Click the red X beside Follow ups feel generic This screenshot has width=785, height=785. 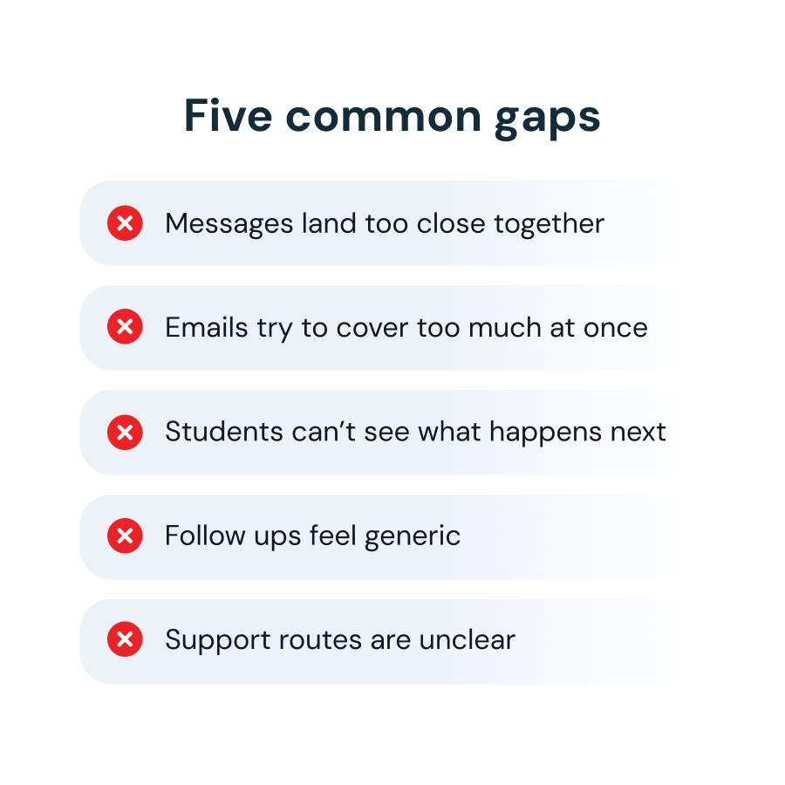[x=125, y=536]
